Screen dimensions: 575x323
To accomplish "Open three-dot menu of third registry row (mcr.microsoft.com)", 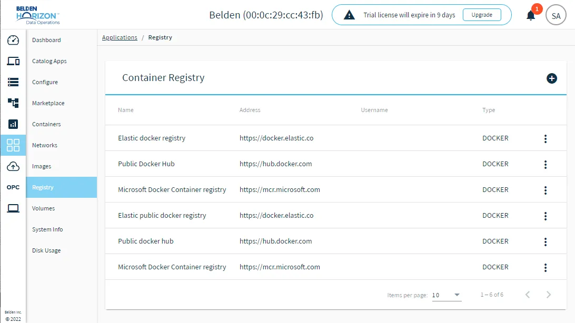I will click(546, 190).
